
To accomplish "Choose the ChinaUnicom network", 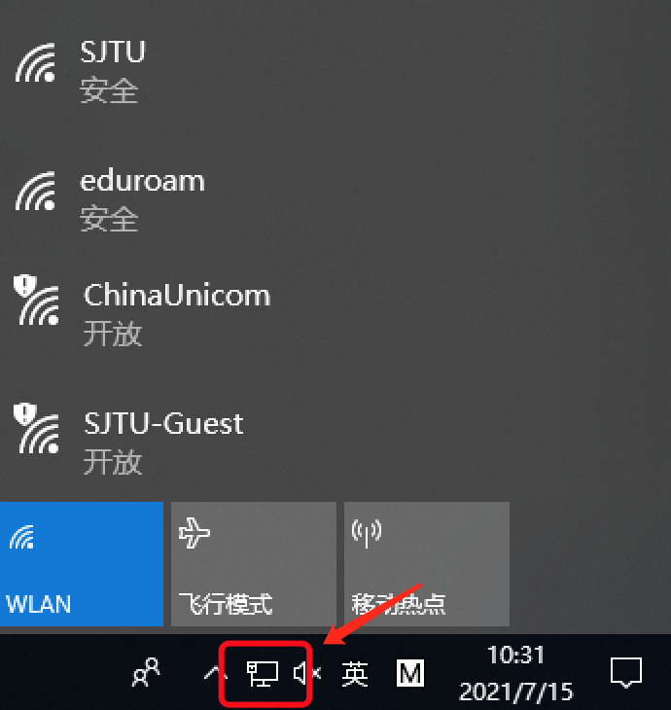I will [335, 313].
